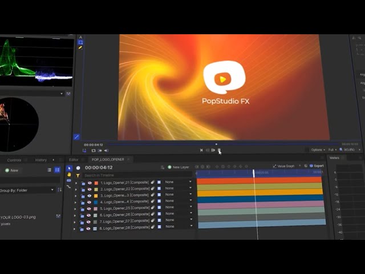The image size is (365, 274).
Task: Select the yellow pen tool in viewer
Action: coord(80,48)
